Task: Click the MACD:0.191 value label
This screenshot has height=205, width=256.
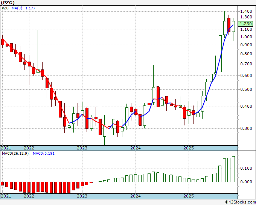Action: pos(44,154)
